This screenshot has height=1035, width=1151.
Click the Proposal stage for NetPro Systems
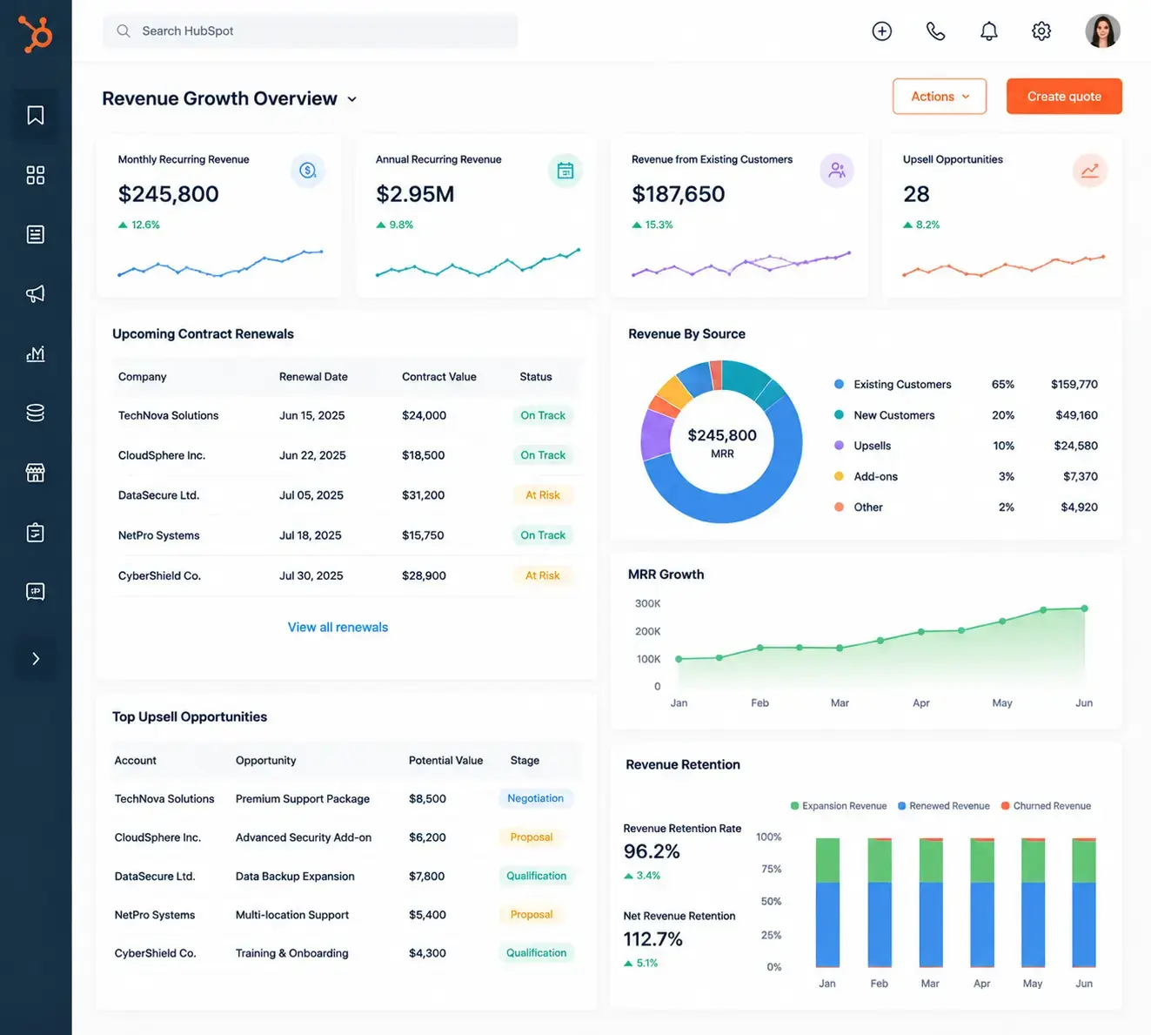point(532,915)
